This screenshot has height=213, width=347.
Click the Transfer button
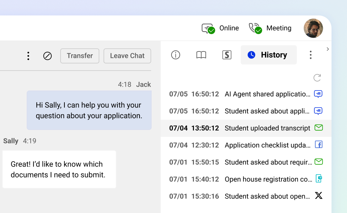click(80, 56)
